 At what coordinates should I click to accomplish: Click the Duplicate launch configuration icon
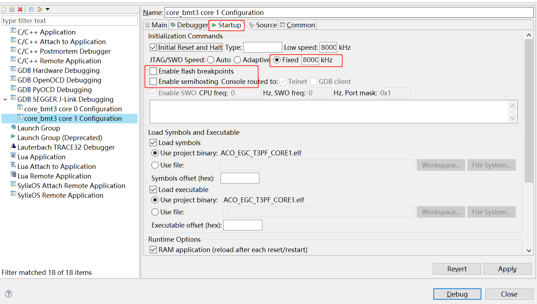point(12,10)
